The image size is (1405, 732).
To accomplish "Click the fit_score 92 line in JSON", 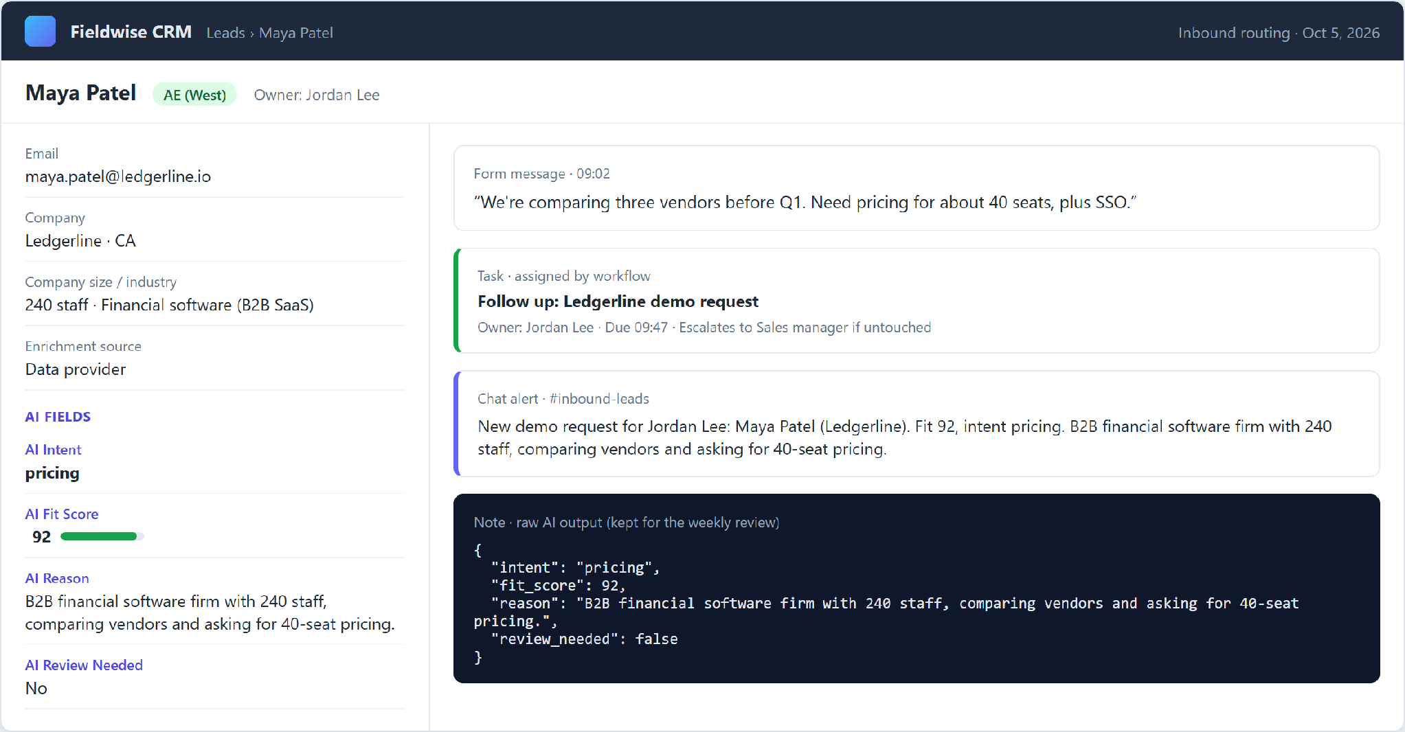I will (x=558, y=586).
